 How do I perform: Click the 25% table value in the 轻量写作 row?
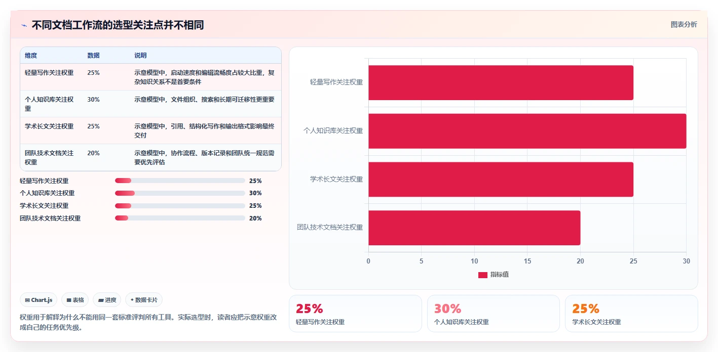coord(93,73)
